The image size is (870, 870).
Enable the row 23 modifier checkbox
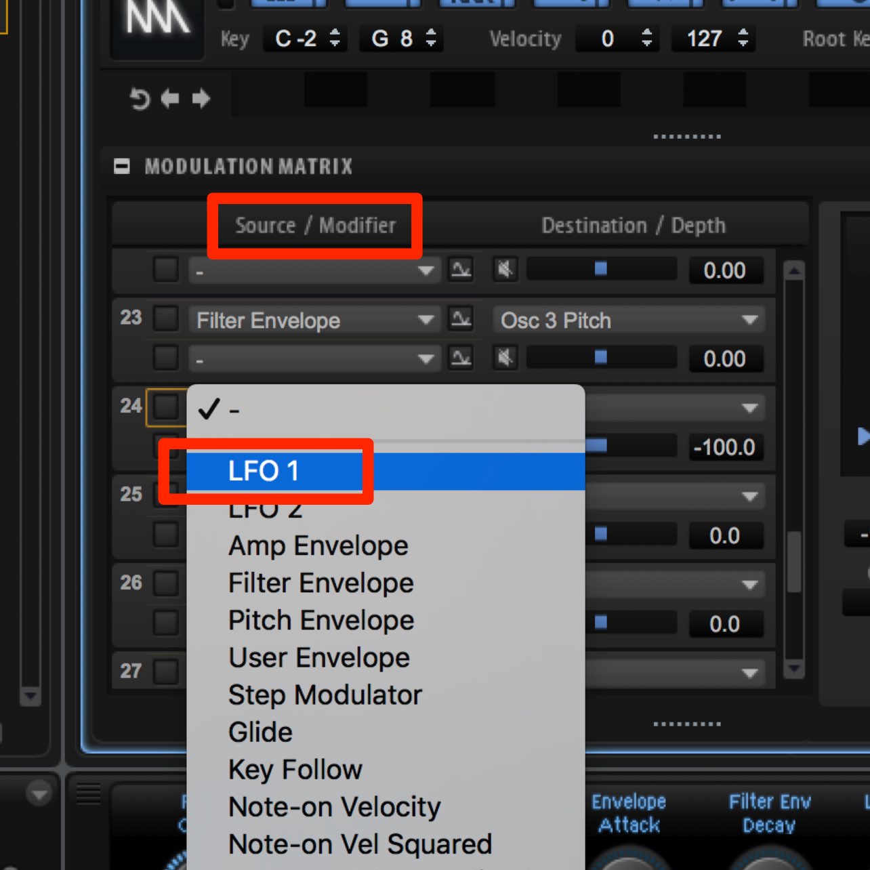click(x=166, y=358)
